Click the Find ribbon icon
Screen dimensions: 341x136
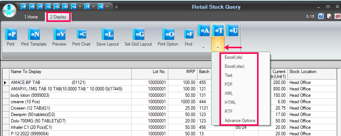tap(189, 34)
